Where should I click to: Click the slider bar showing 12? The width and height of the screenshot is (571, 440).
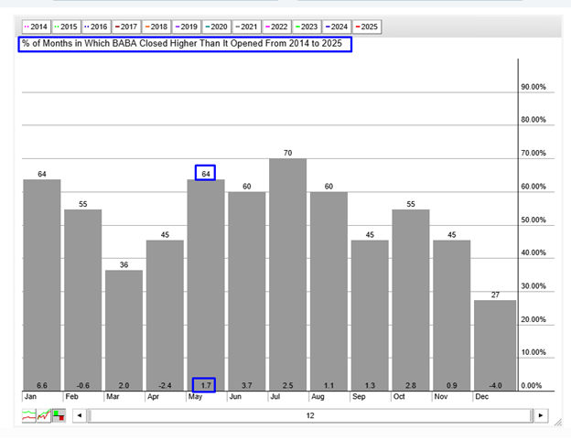tap(310, 415)
